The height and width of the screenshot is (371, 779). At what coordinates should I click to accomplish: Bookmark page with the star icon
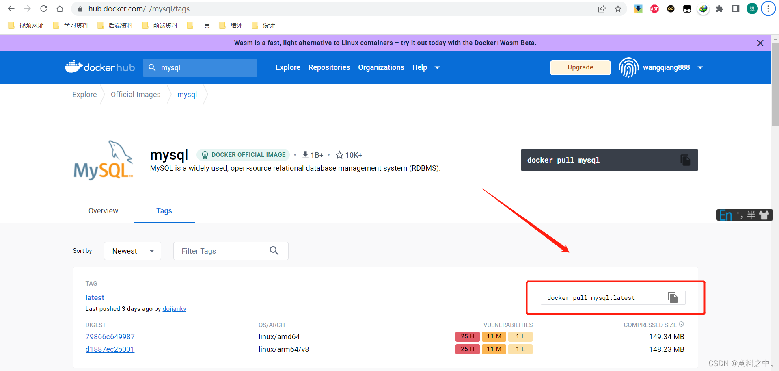coord(618,9)
